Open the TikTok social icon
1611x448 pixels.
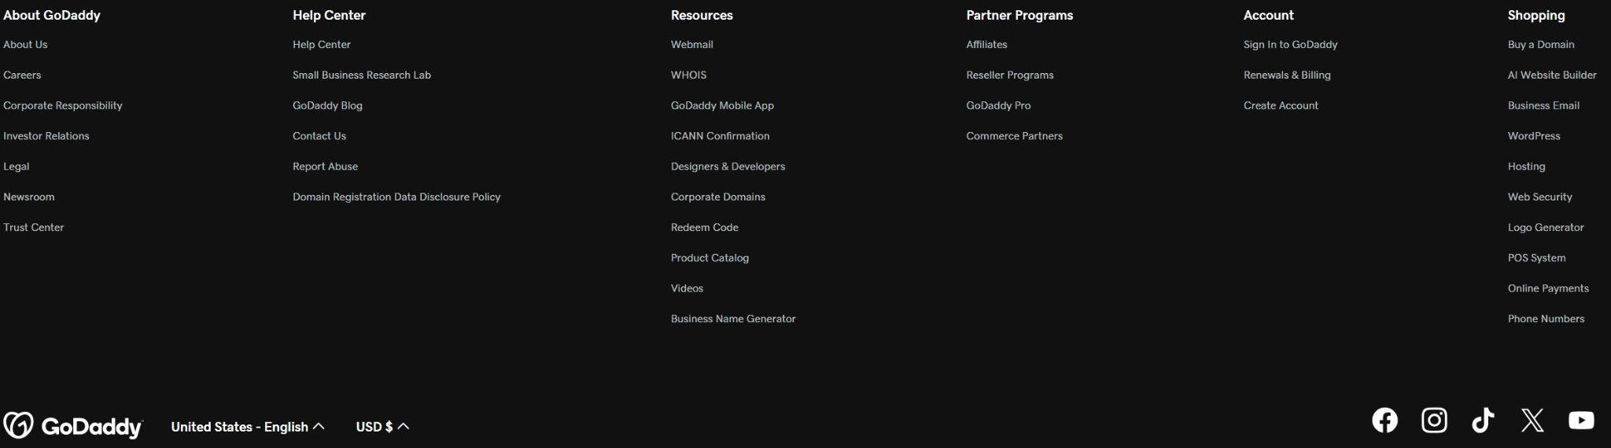1483,420
